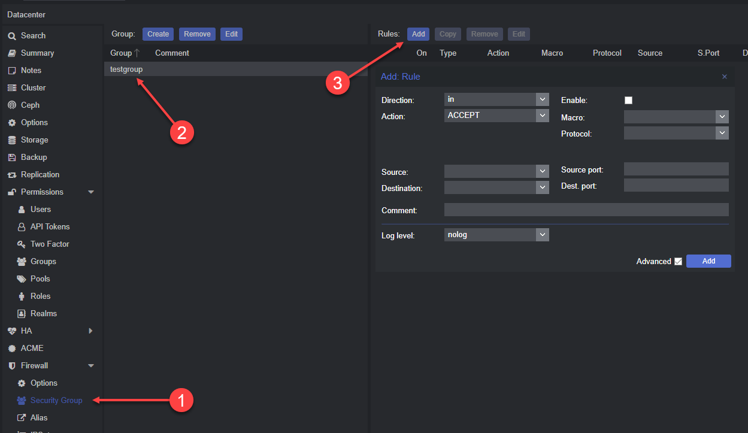Click the S.Port column header
The width and height of the screenshot is (748, 433).
(708, 53)
